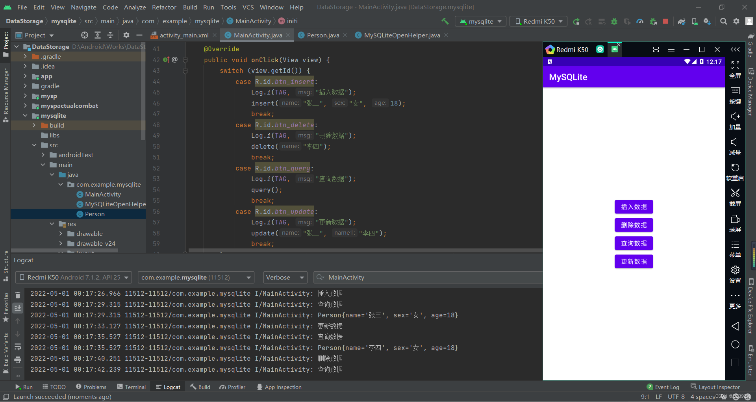Open emulator 设置 settings icon
Viewport: 756px width, 402px height.
pos(735,275)
